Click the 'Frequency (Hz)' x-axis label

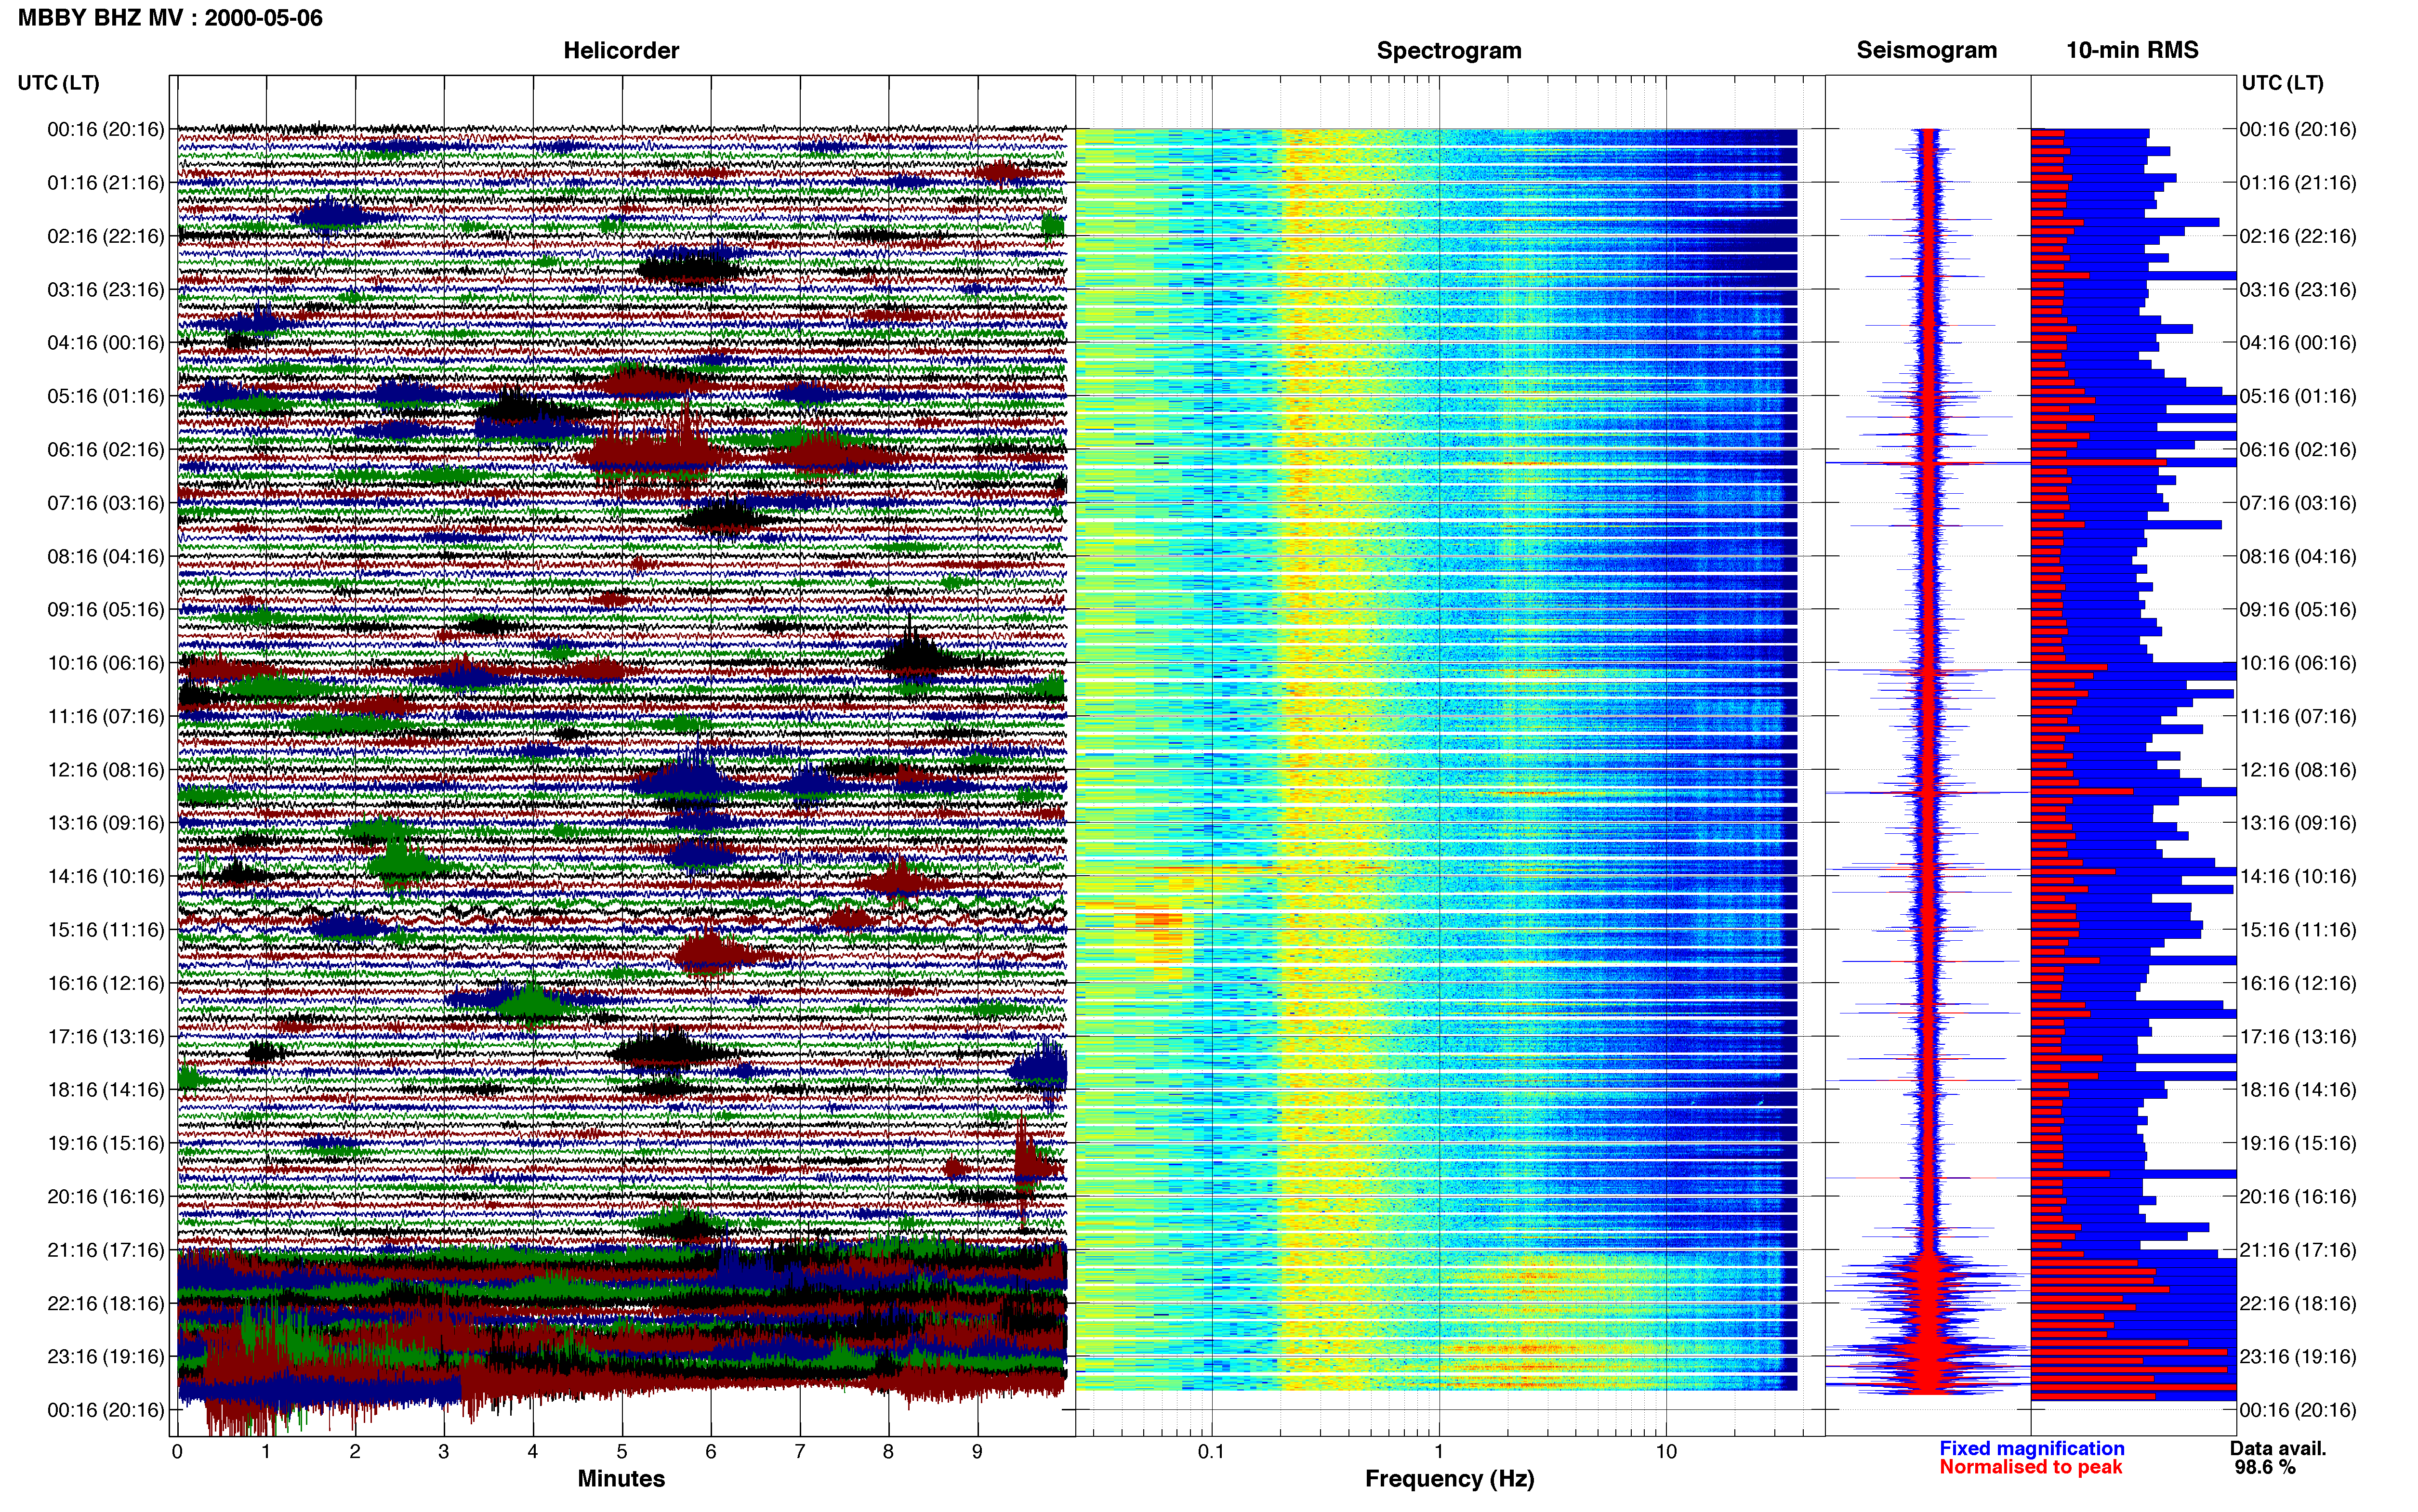1449,1479
